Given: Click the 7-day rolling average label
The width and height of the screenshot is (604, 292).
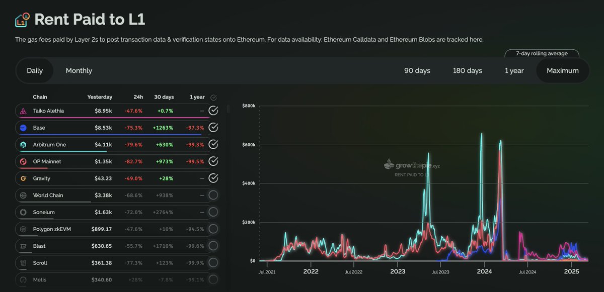Looking at the screenshot, I should tap(542, 54).
